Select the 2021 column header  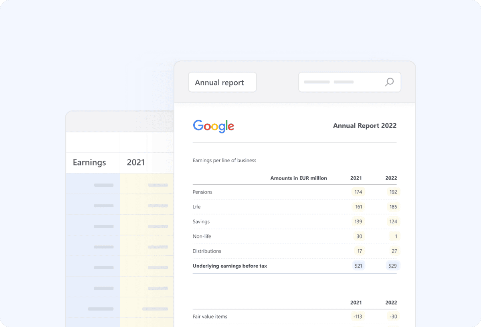point(356,178)
